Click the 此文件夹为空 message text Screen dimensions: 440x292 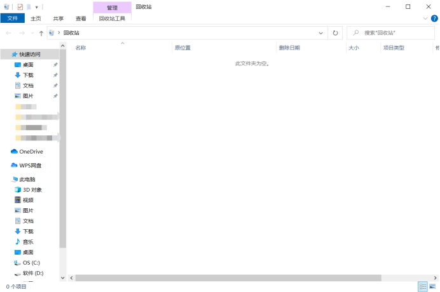(252, 63)
